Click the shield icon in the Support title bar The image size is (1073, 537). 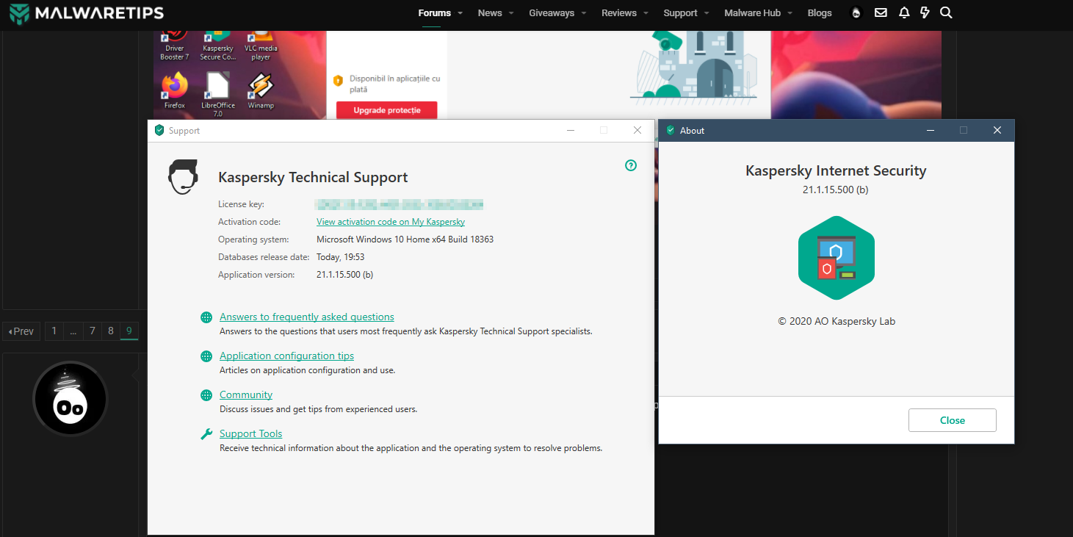[159, 131]
